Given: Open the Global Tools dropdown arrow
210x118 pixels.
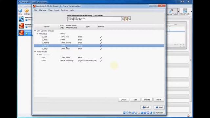Looking at the screenshot, I should tap(191, 11).
